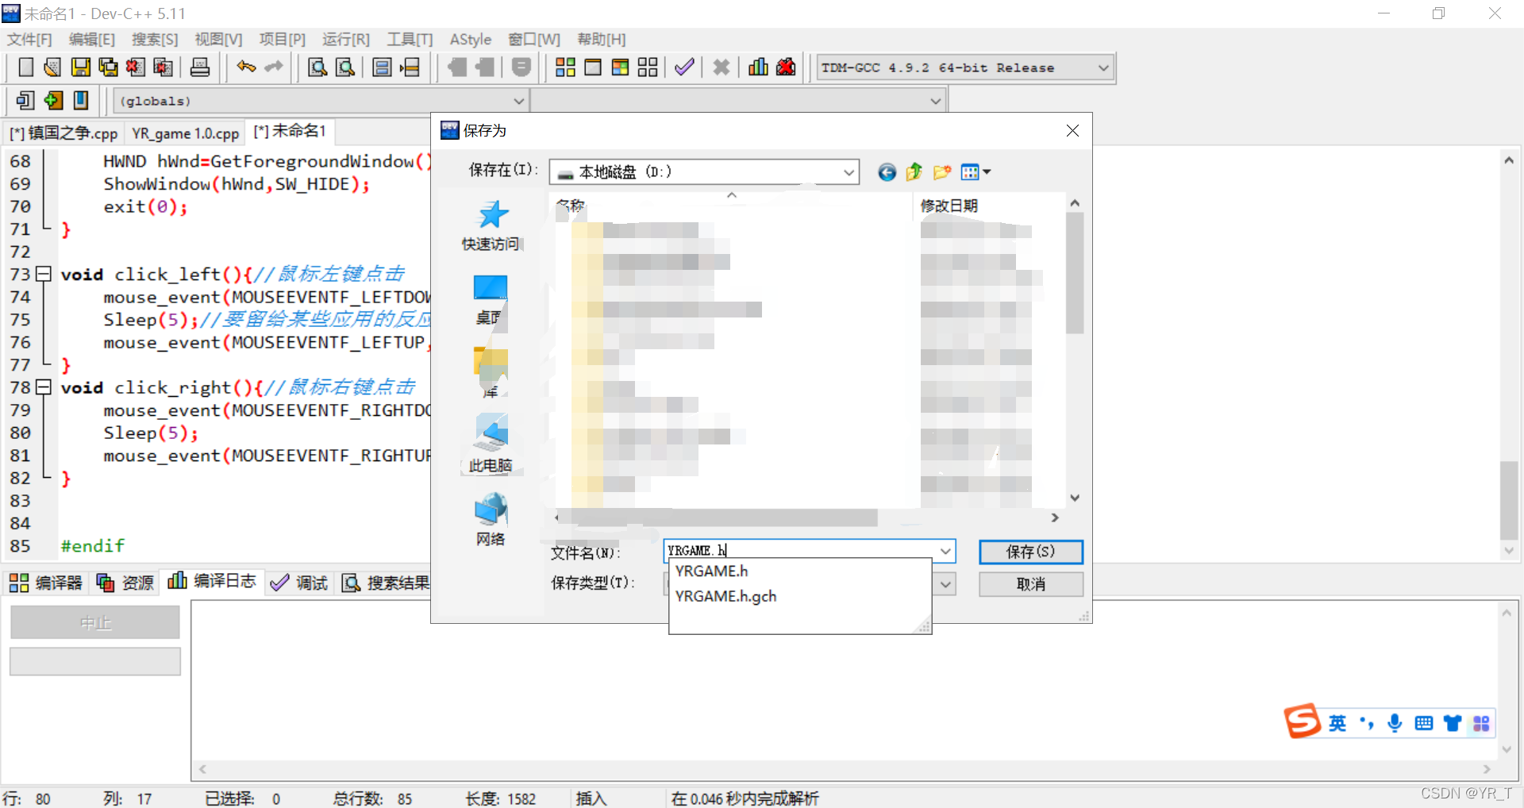Open the AStyle menu

[471, 40]
